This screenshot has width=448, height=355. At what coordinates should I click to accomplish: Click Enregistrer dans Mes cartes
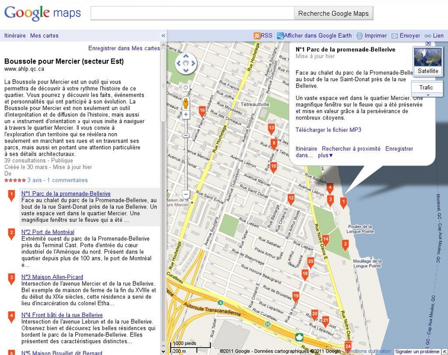(124, 49)
